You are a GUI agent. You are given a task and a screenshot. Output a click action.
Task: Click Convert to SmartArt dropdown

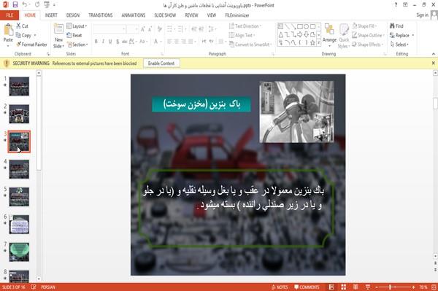250,44
